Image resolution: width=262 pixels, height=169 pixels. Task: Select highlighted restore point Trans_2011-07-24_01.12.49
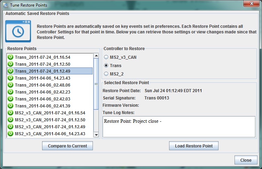click(x=50, y=71)
